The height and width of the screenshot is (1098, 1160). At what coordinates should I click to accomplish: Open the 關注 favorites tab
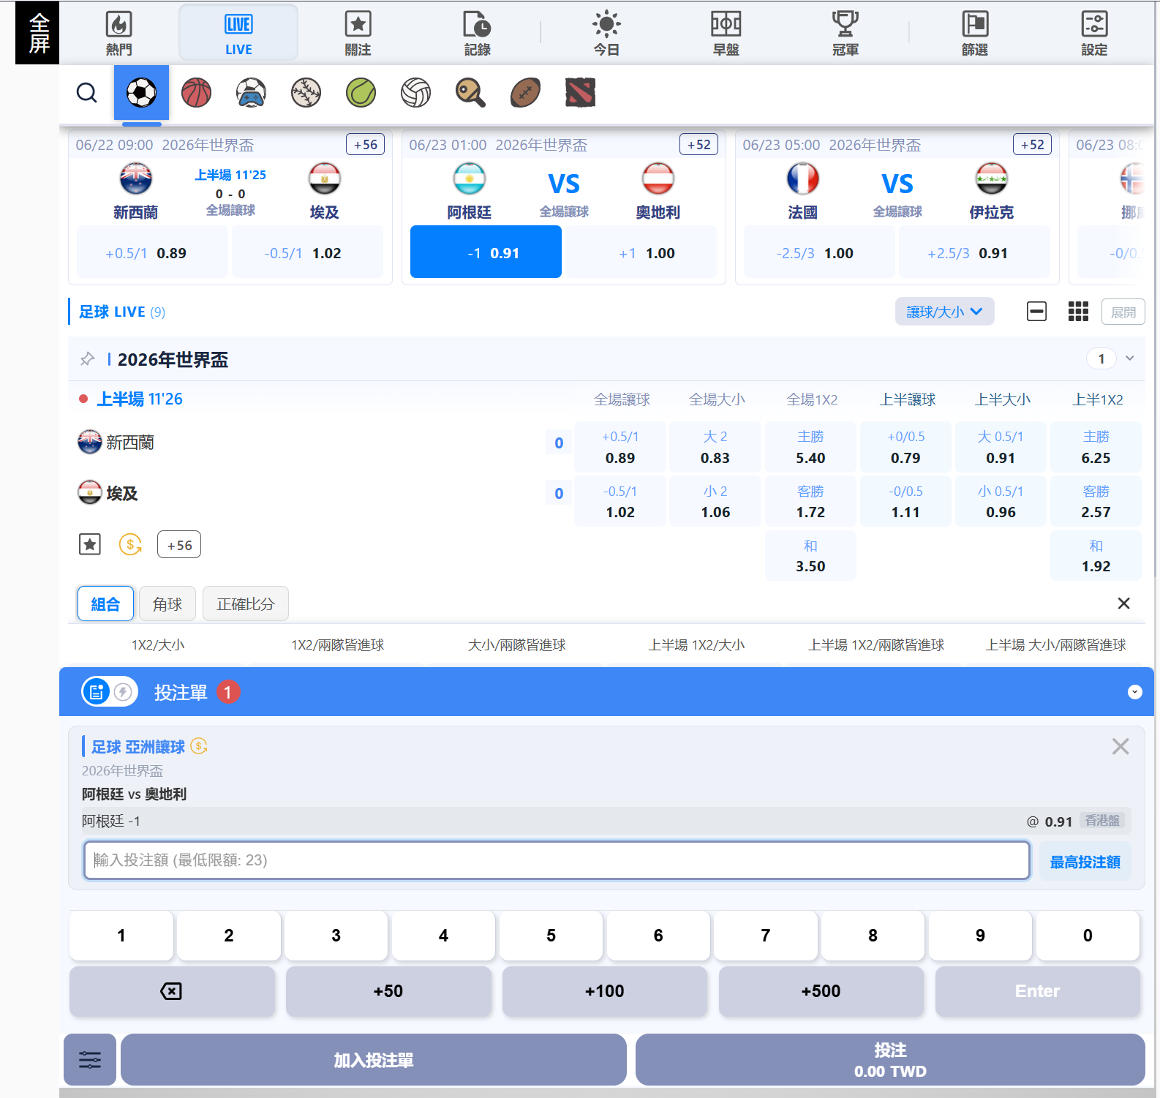click(x=358, y=33)
